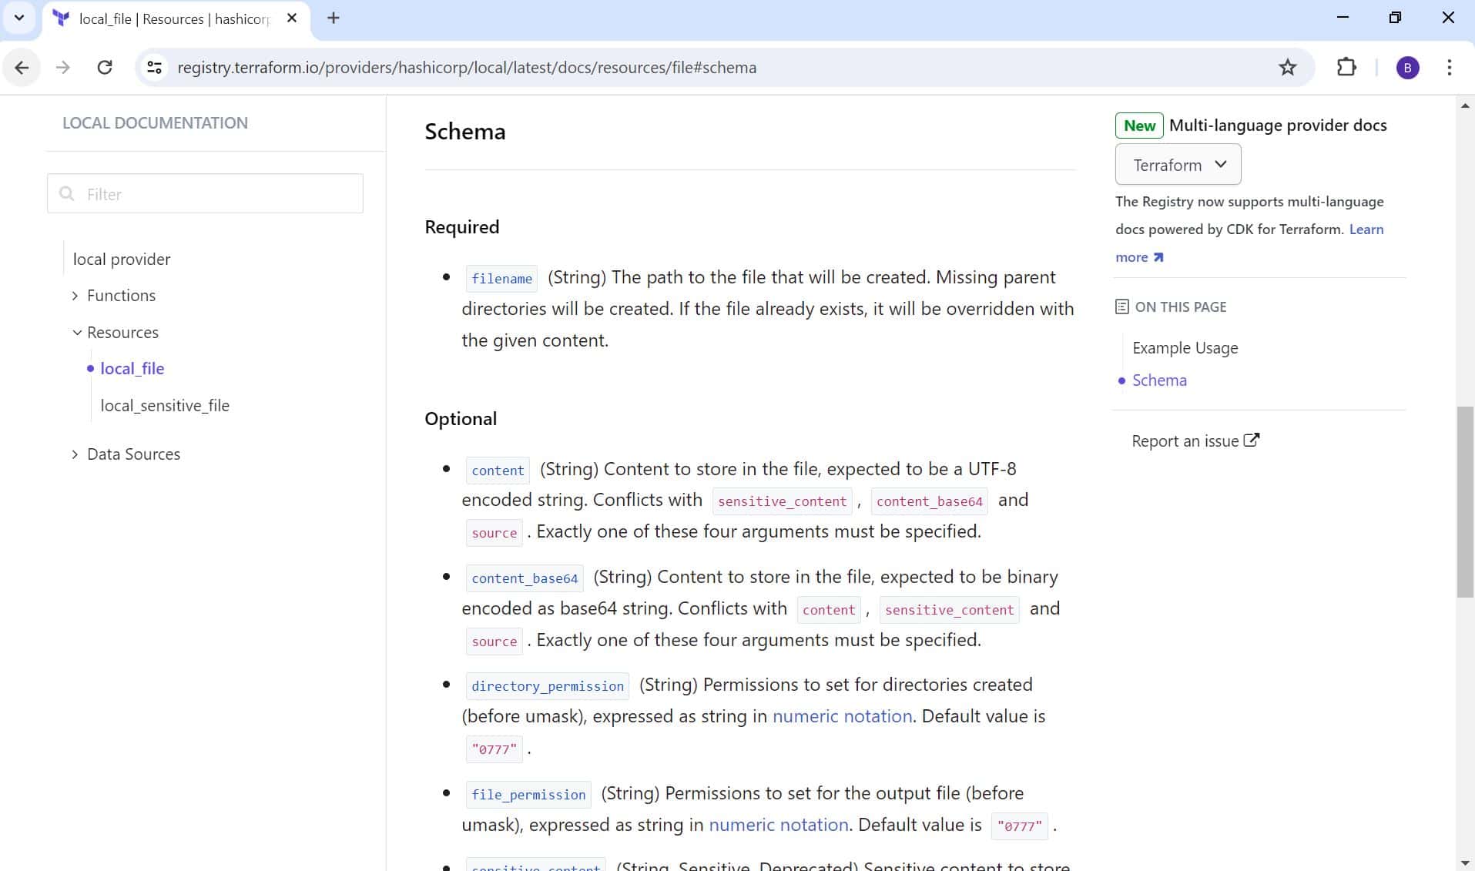This screenshot has height=871, width=1475.
Task: Expand the Data Sources section
Action: coord(75,454)
